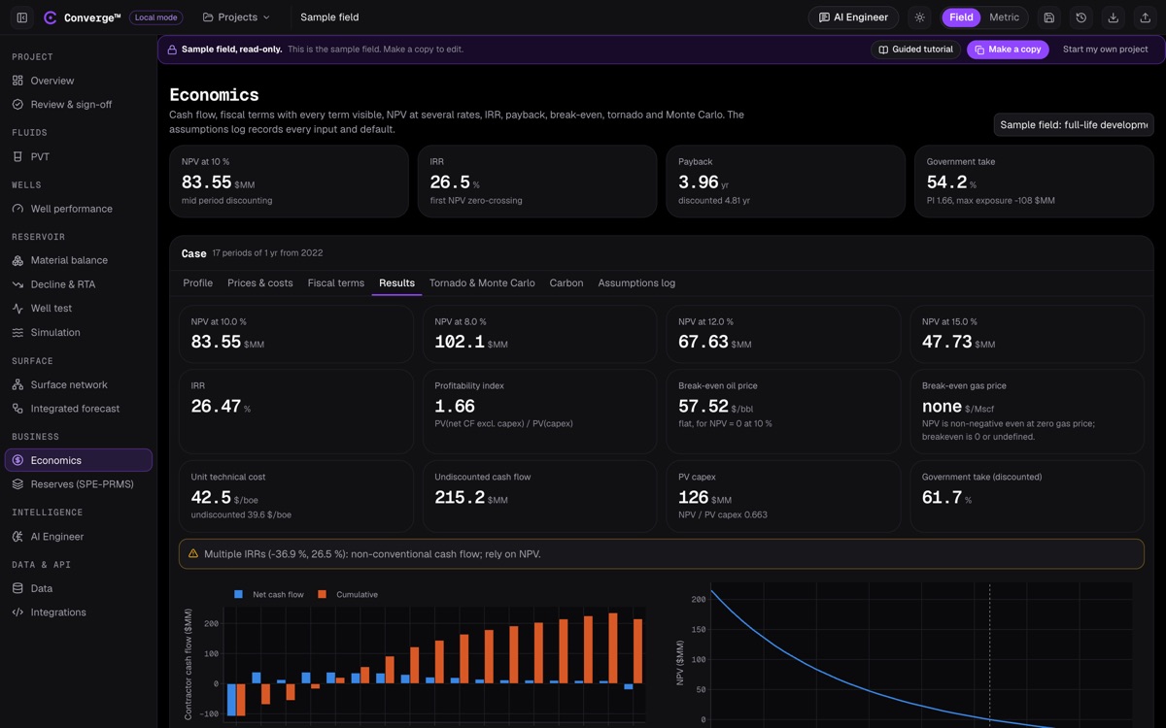Go to the Well test page

click(x=79, y=309)
